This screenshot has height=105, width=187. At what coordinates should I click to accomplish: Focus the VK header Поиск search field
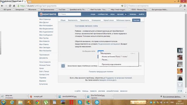tap(70, 14)
